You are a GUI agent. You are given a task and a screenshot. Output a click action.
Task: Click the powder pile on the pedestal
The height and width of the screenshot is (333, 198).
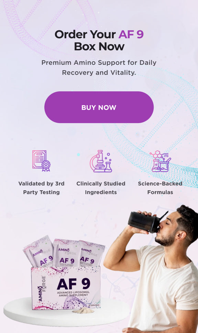click(83, 311)
